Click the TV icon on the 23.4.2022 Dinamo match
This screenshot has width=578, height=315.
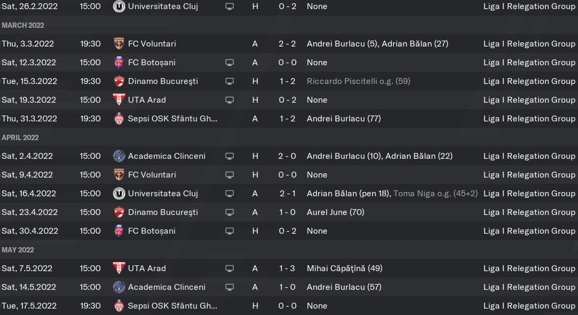229,212
